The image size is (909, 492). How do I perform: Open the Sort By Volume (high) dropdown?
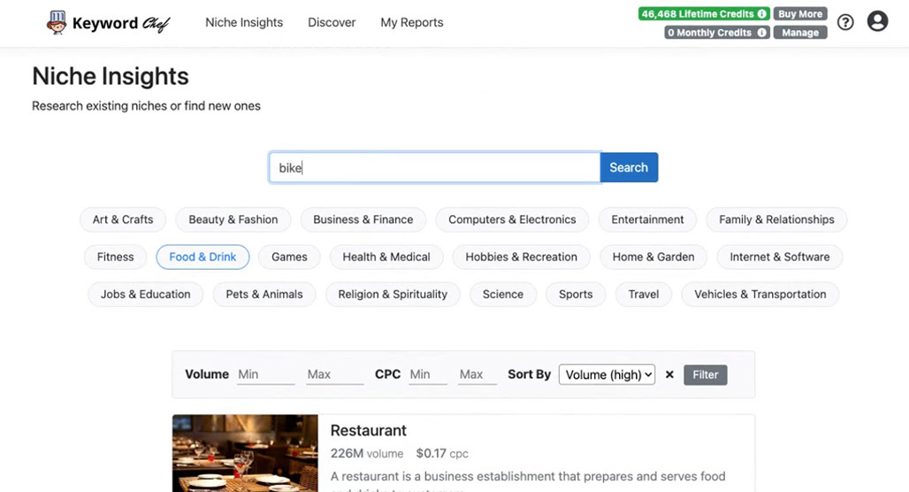tap(607, 375)
